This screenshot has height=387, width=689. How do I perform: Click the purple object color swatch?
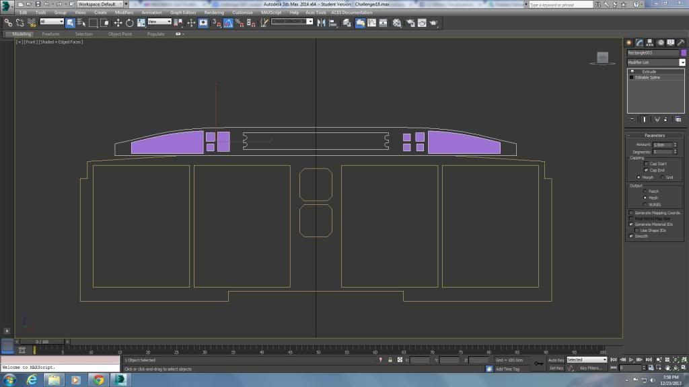[683, 52]
